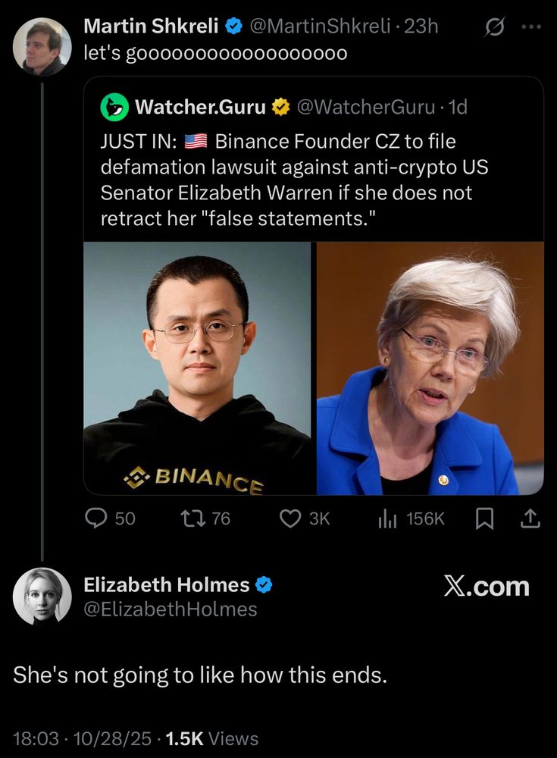
Task: Click Martin Shkreli's profile picture
Action: pos(43,45)
